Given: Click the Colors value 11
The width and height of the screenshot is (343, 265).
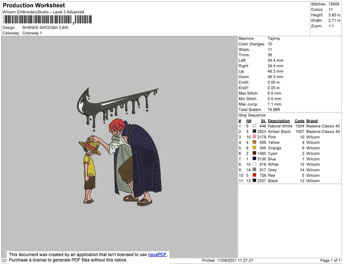Looking at the screenshot, I should point(330,10).
